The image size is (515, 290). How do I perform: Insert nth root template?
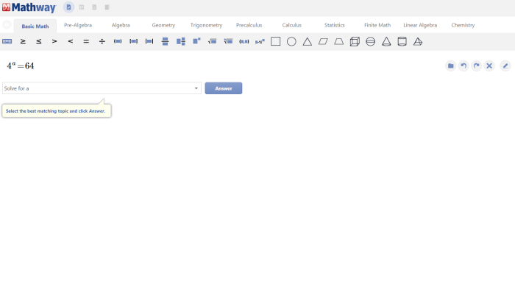[228, 41]
